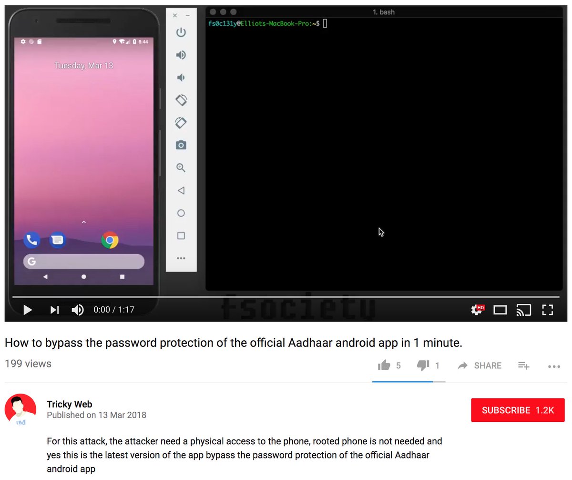Switch to theater mode
The height and width of the screenshot is (480, 572).
pyautogui.click(x=500, y=310)
